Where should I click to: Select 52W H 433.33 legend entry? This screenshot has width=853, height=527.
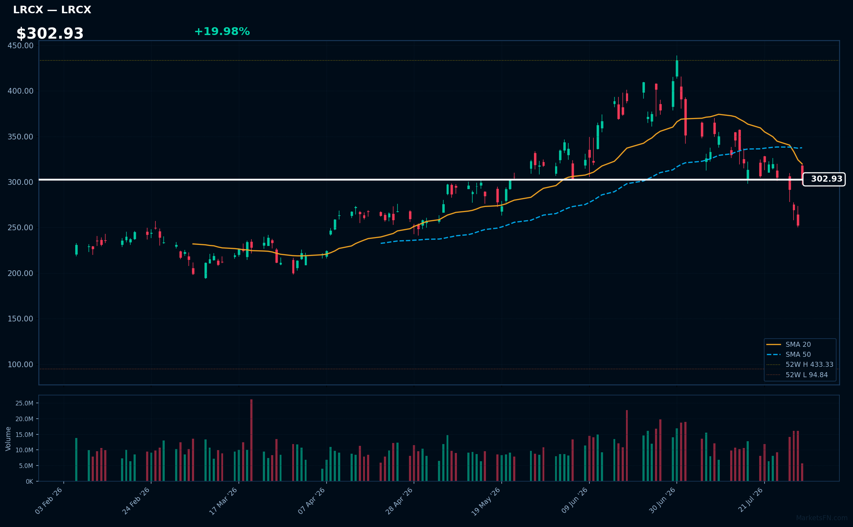(x=800, y=364)
